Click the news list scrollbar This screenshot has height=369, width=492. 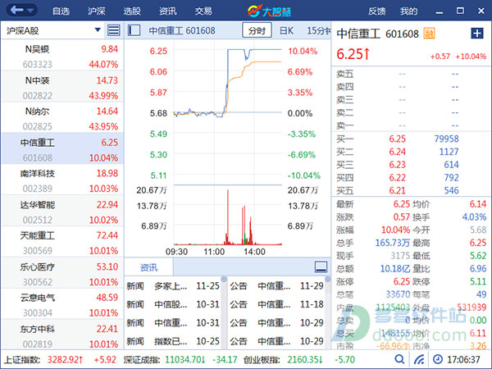click(x=224, y=313)
